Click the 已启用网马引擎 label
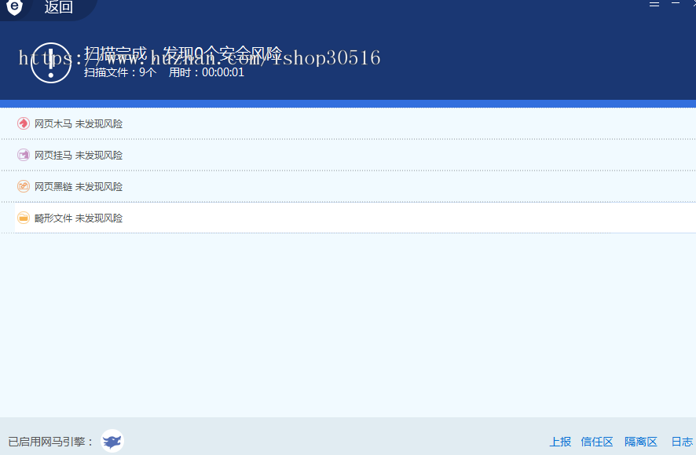 pos(50,442)
